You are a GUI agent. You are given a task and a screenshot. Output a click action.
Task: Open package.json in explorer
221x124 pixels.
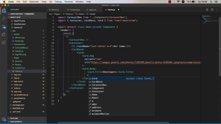[x=18, y=105]
